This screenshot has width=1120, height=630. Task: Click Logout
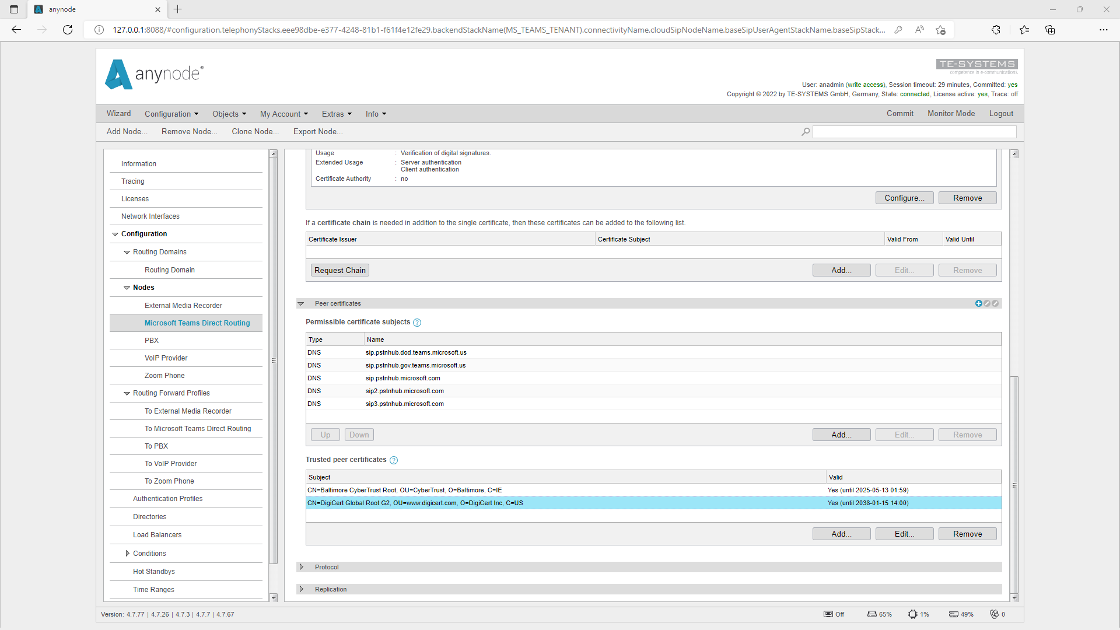1001,114
